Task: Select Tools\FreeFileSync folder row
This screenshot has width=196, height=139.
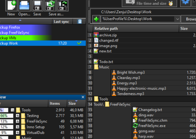Action: click(x=145, y=104)
